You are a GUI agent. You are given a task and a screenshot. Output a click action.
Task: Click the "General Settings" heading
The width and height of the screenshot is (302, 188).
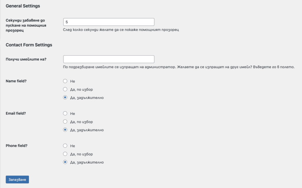pyautogui.click(x=23, y=6)
